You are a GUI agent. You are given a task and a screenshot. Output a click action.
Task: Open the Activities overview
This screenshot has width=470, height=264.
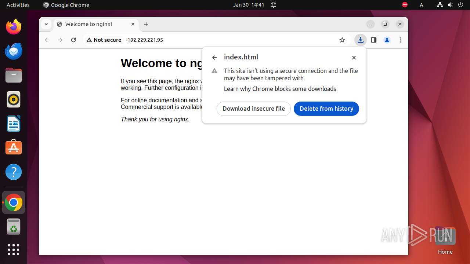click(x=18, y=5)
